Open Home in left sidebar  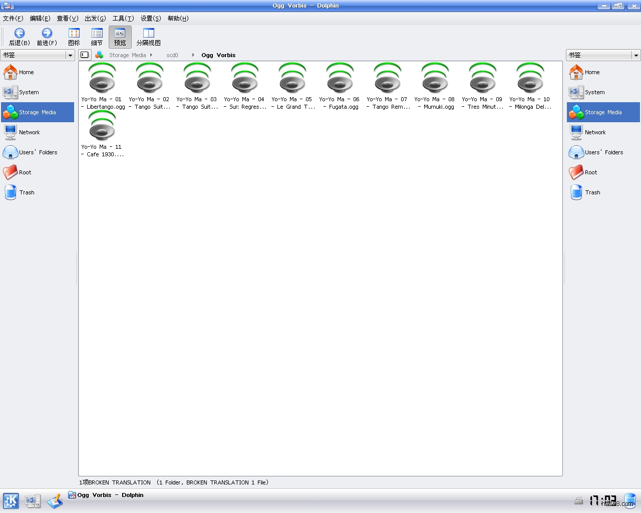(26, 72)
